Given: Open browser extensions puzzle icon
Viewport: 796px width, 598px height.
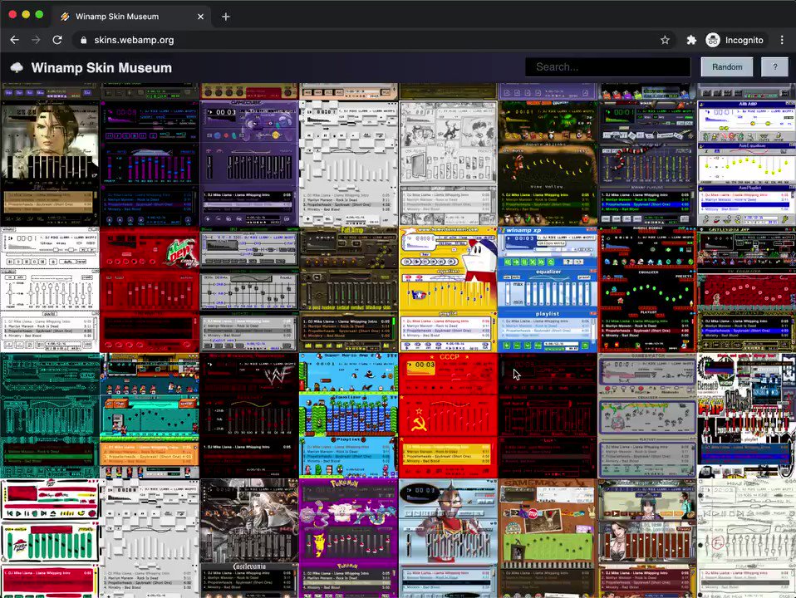Looking at the screenshot, I should (x=691, y=40).
